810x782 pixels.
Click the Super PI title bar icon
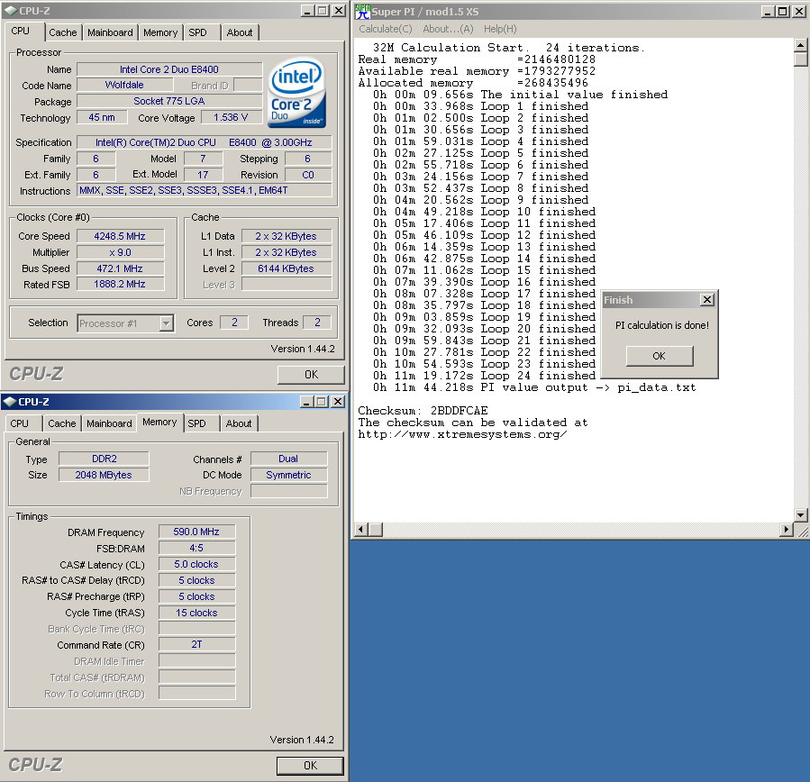(x=363, y=11)
